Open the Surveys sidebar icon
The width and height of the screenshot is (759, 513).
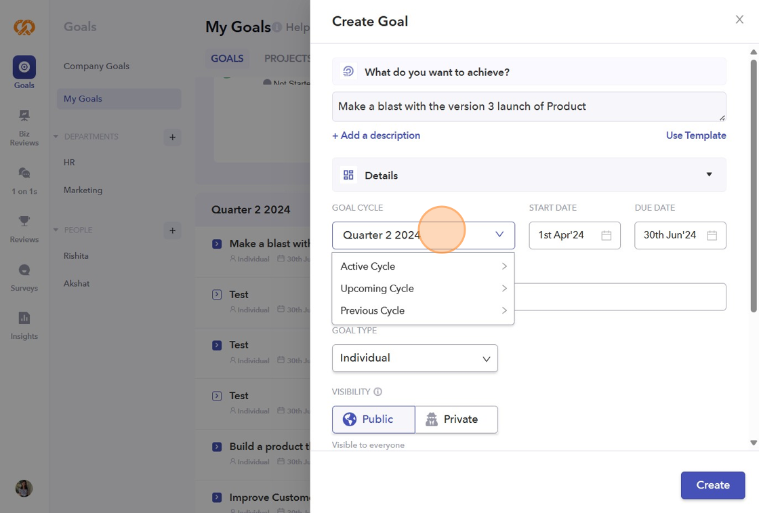point(24,270)
